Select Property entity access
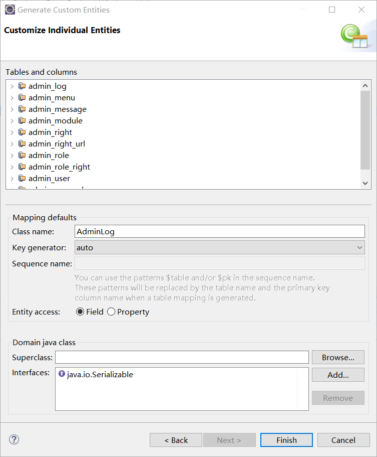The image size is (377, 457). [x=111, y=312]
